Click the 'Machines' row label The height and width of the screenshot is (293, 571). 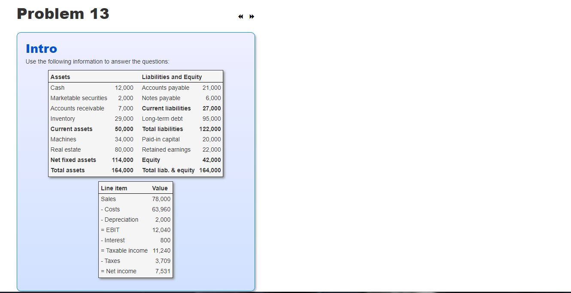tap(63, 139)
